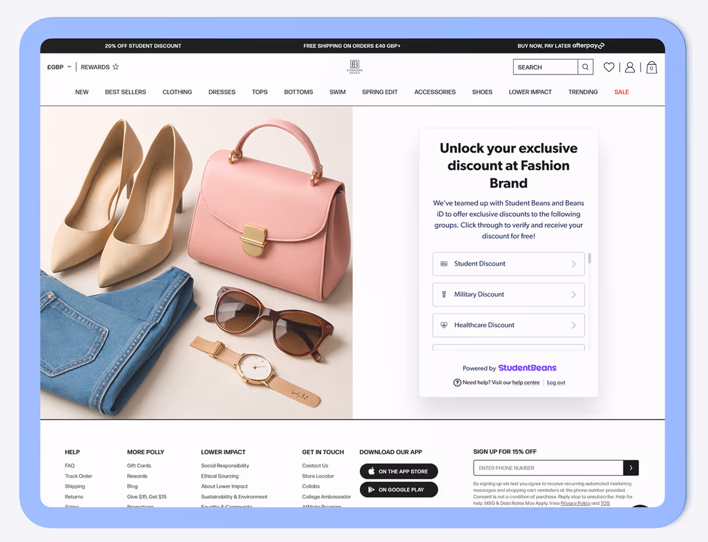Open the Blog footer link
The image size is (708, 542).
pyautogui.click(x=132, y=486)
